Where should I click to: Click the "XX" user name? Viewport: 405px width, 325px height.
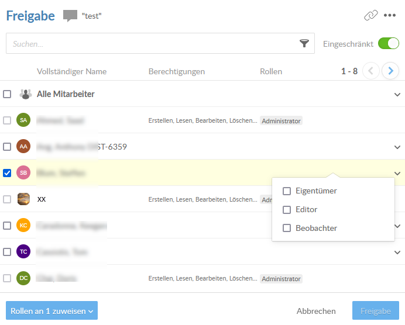tap(42, 199)
